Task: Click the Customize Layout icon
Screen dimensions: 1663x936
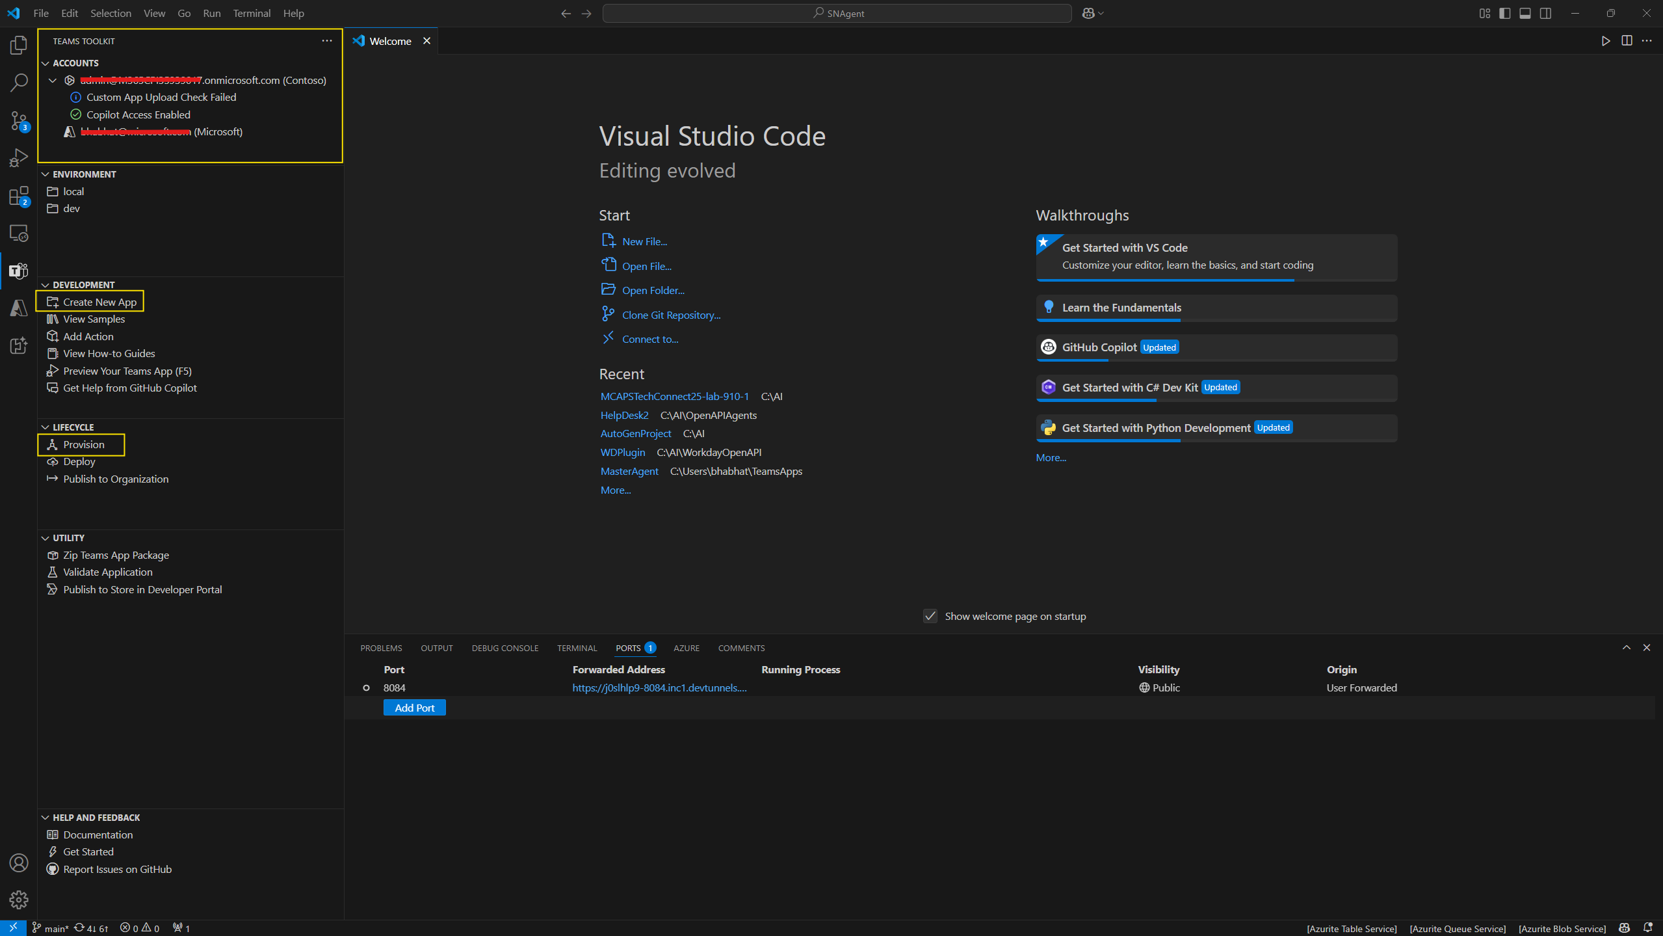Action: coord(1485,13)
